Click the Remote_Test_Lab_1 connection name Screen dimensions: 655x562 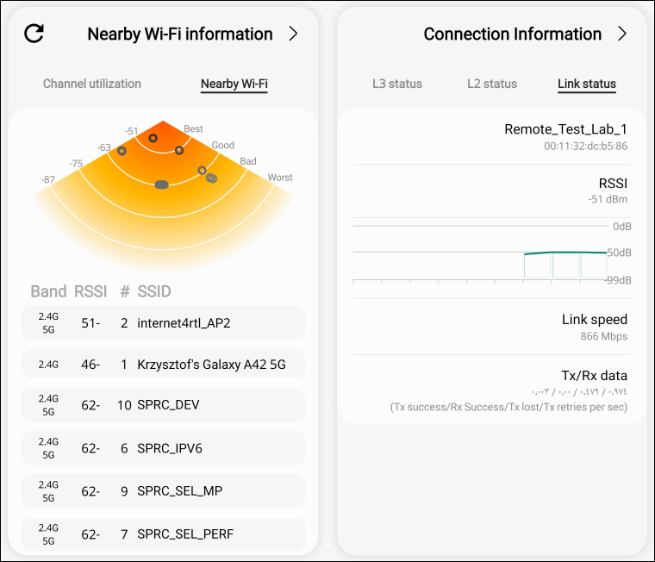[x=565, y=129]
